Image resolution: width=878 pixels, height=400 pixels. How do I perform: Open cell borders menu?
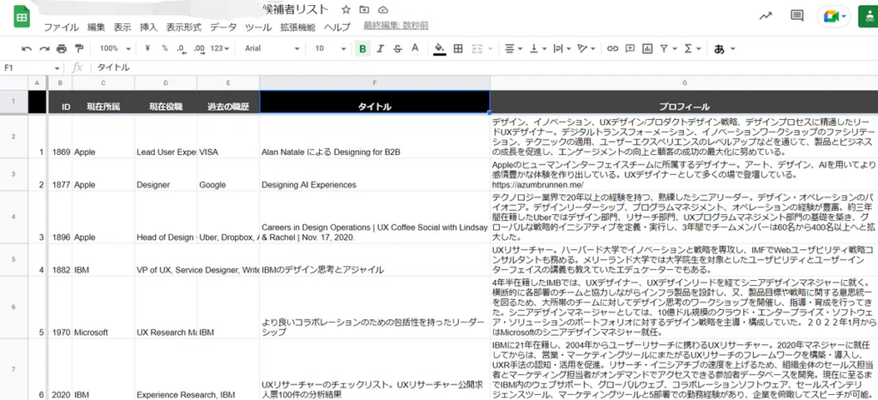click(x=458, y=49)
